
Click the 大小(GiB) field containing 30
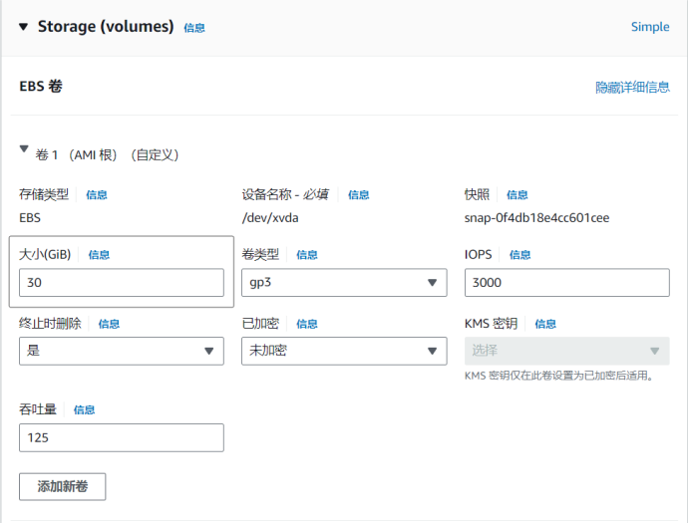click(x=122, y=283)
